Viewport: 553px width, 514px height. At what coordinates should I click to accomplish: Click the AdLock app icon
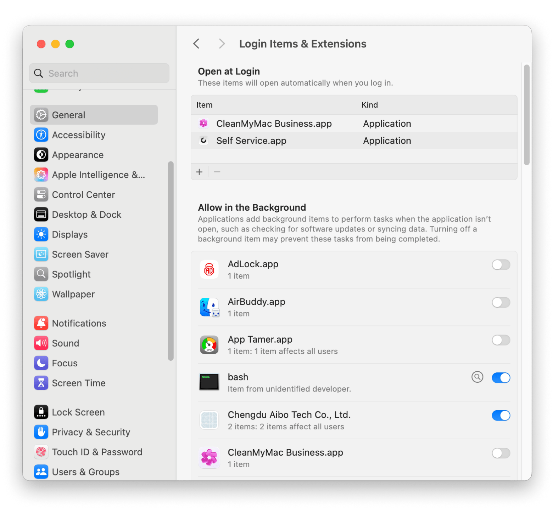(209, 270)
